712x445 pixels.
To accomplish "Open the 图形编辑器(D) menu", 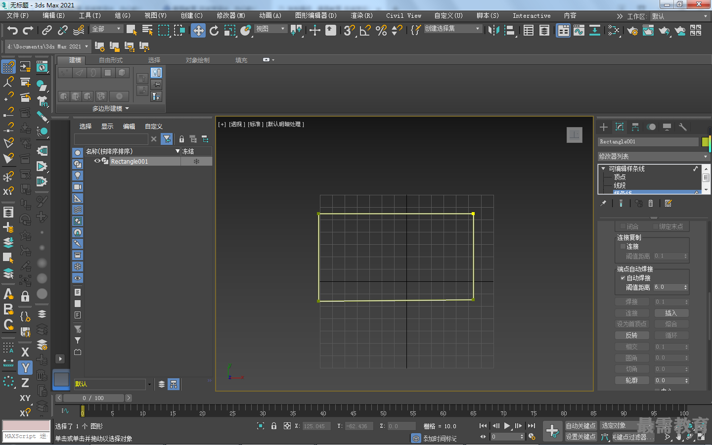I will [316, 16].
